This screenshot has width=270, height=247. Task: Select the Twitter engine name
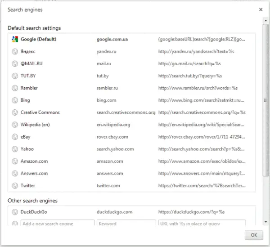pos(28,185)
